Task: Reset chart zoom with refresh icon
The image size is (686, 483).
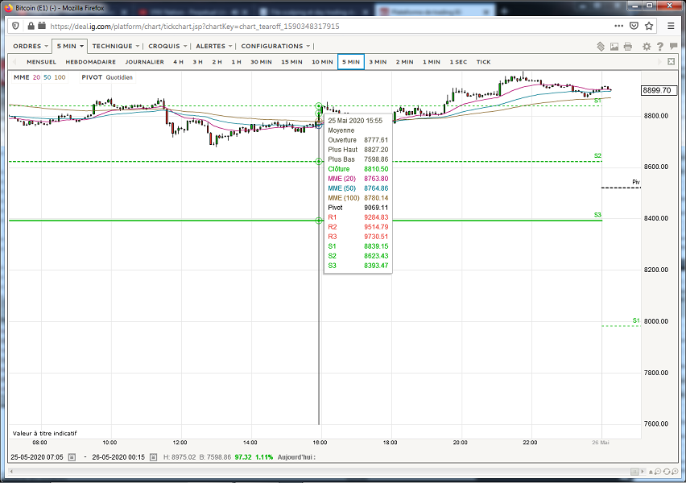Action: [x=667, y=472]
